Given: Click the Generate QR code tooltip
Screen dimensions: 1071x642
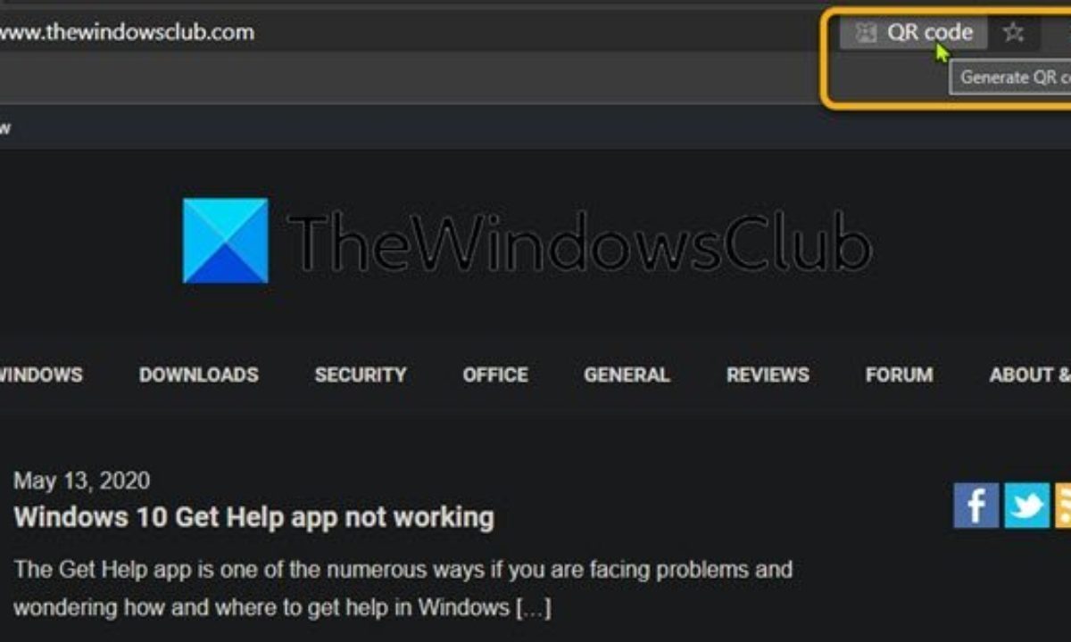Looking at the screenshot, I should (1011, 78).
